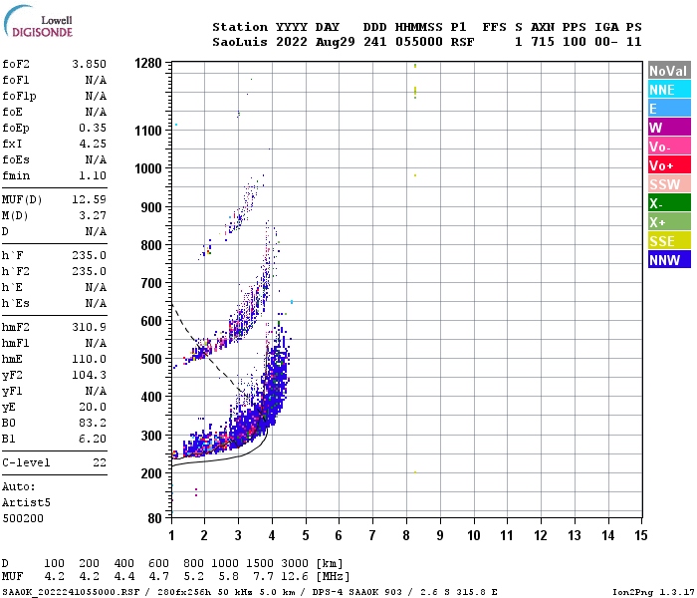Select the X- dark green legend swatch
Viewport: 697px width, 598px height.
[669, 203]
